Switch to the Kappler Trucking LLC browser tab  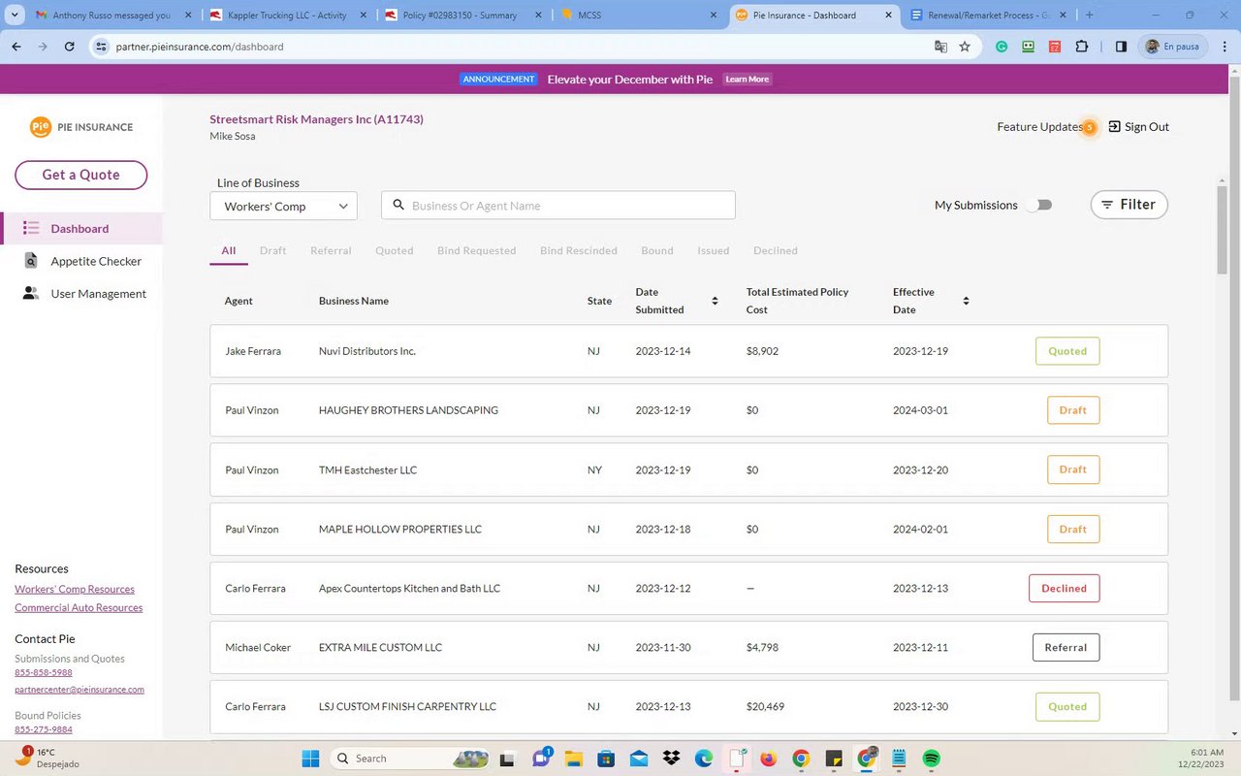pyautogui.click(x=289, y=16)
